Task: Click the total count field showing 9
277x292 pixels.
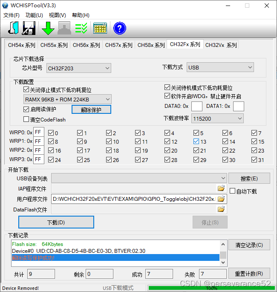Action: click(41, 274)
